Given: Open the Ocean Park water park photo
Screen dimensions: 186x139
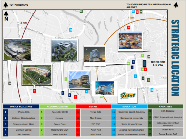Looking at the screenshot, I should pyautogui.click(x=130, y=40).
